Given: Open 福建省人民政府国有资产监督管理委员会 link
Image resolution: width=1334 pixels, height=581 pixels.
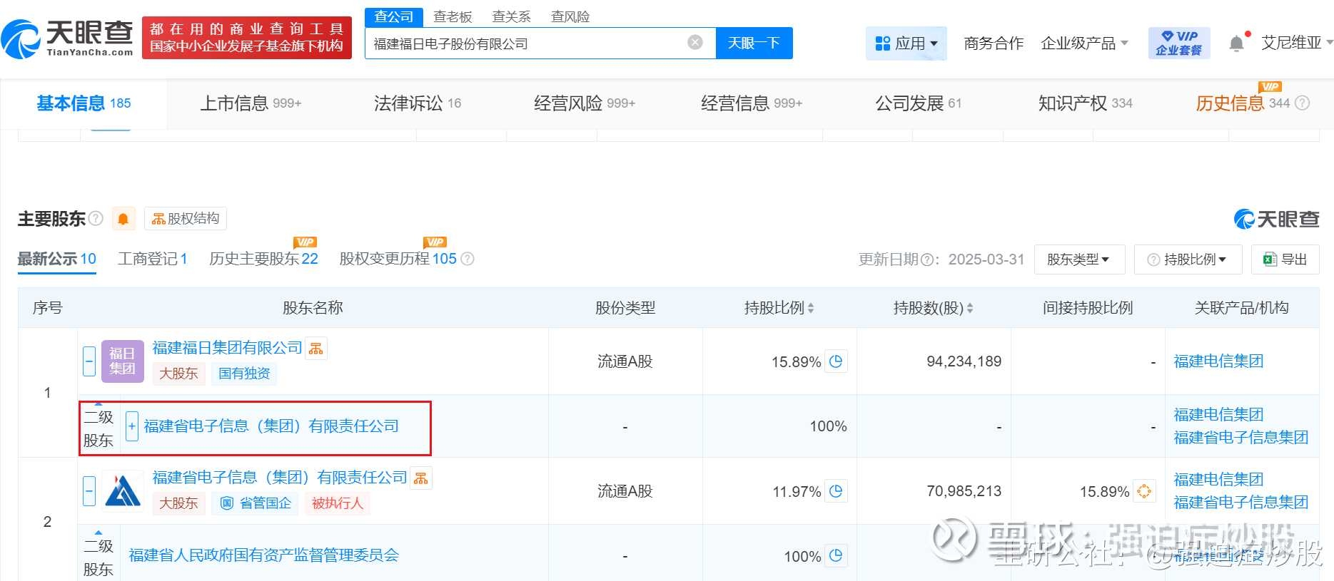Looking at the screenshot, I should coord(263,555).
